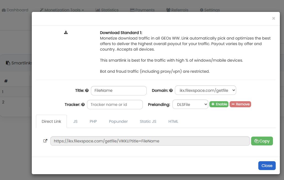Expand the Monetization Tools menu
The height and width of the screenshot is (180, 284).
(x=62, y=10)
